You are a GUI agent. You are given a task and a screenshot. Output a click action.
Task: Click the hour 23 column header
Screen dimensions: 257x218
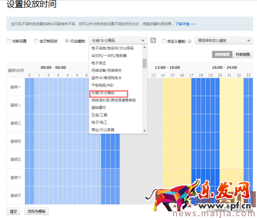pyautogui.click(x=248, y=75)
